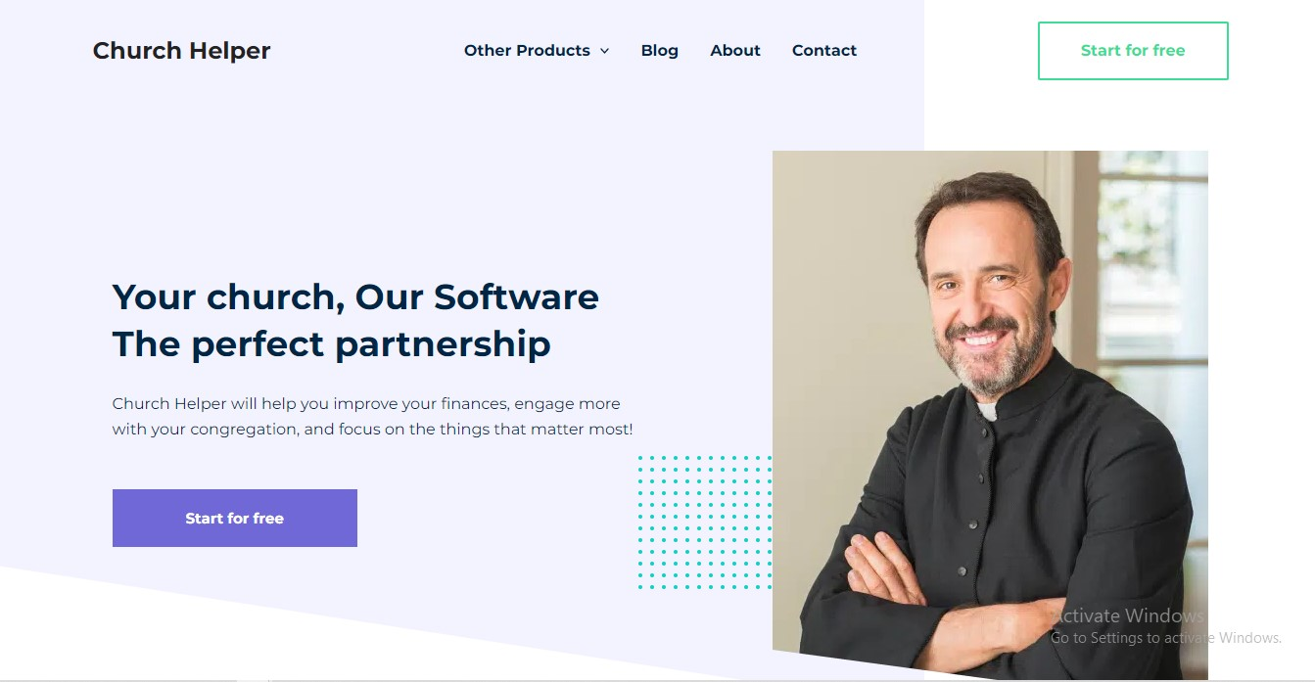The height and width of the screenshot is (682, 1315).
Task: Click the purple Start for free button
Action: point(235,518)
